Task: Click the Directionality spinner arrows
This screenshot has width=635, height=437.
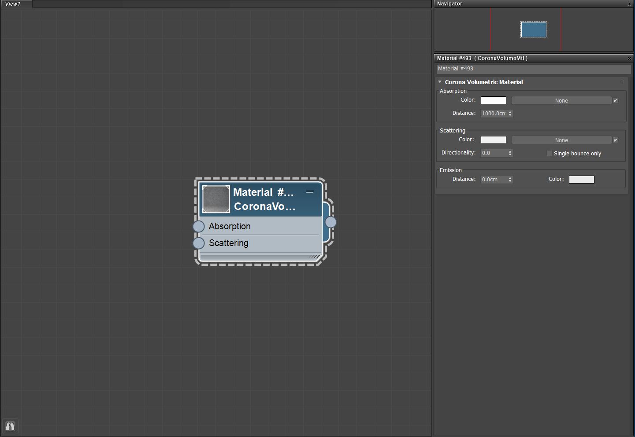Action: click(x=510, y=153)
